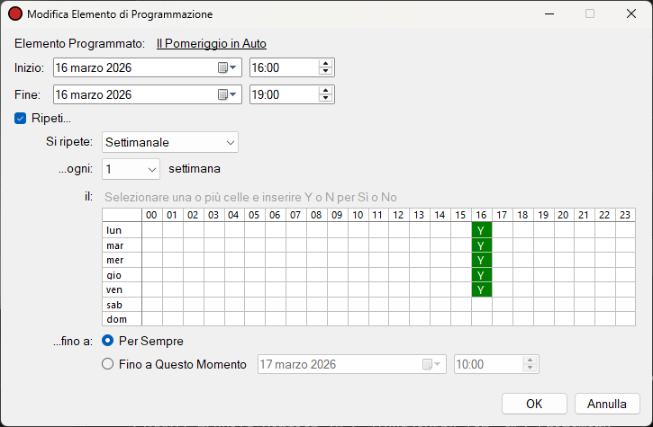The image size is (653, 427).
Task: Open the Inizio date calendar picker
Action: [227, 67]
